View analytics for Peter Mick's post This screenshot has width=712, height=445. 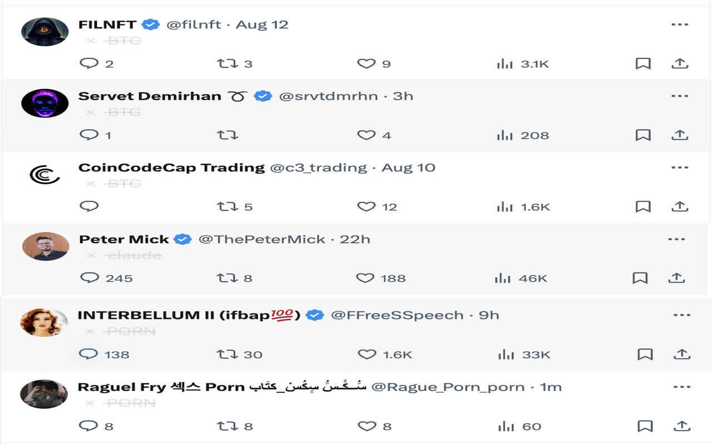click(503, 278)
